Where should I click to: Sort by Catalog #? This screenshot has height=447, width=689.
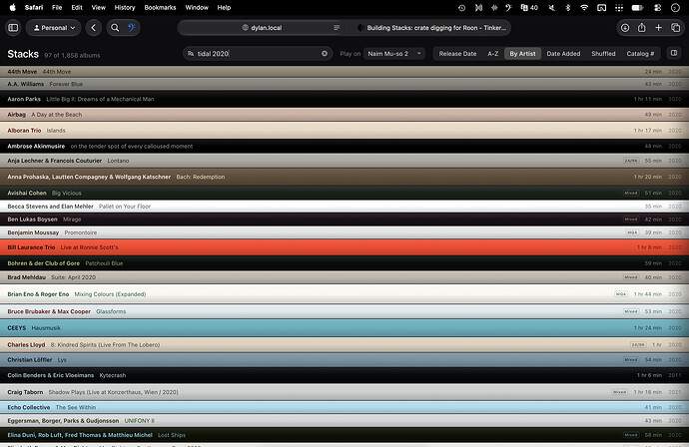tap(640, 54)
